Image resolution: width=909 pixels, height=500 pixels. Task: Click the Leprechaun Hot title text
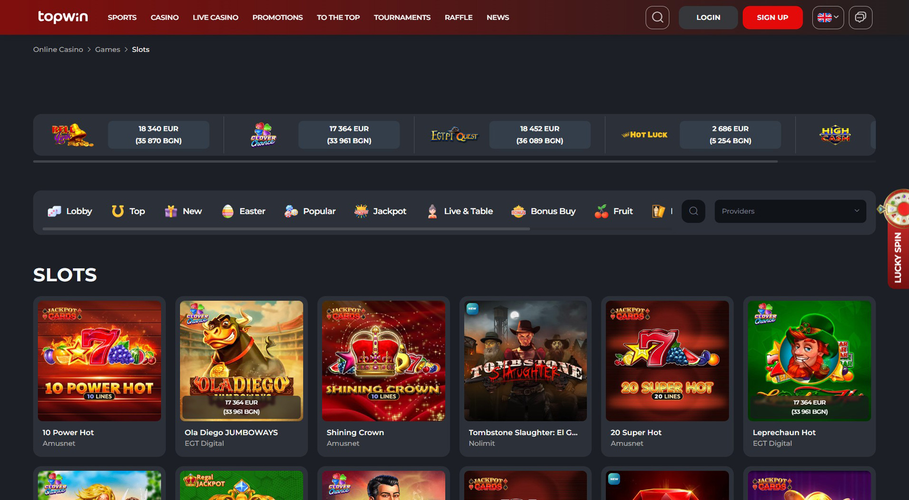(x=784, y=432)
